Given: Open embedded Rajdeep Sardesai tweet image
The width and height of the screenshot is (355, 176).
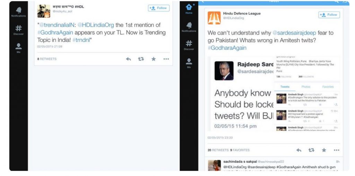Looking at the screenshot, I should [274, 94].
